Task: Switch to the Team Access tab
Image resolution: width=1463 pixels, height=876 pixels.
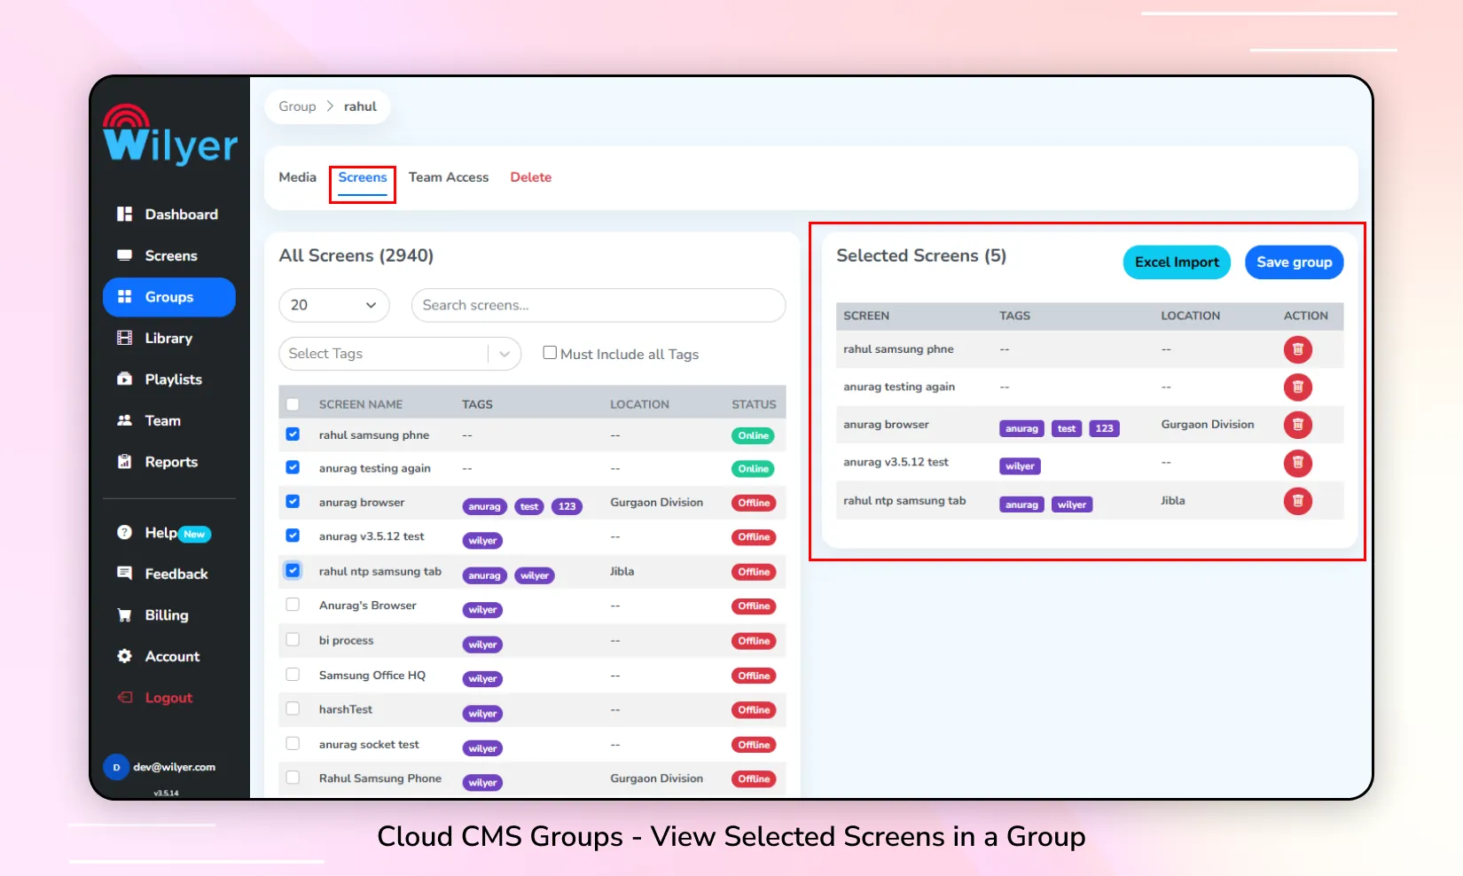Action: tap(449, 177)
